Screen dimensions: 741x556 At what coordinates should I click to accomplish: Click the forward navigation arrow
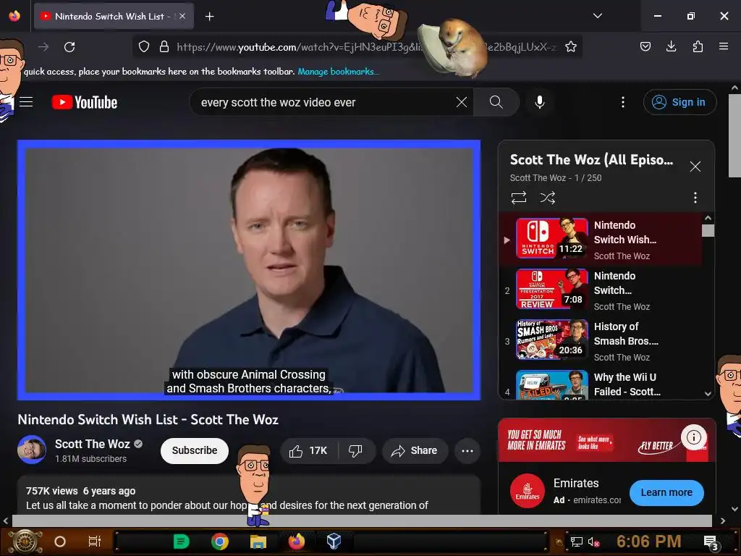(x=43, y=47)
